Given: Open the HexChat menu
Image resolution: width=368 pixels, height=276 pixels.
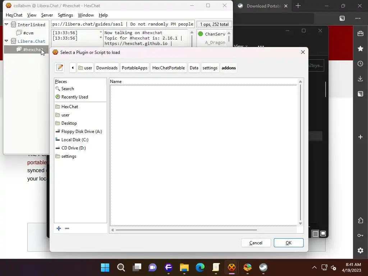Looking at the screenshot, I should tap(14, 15).
